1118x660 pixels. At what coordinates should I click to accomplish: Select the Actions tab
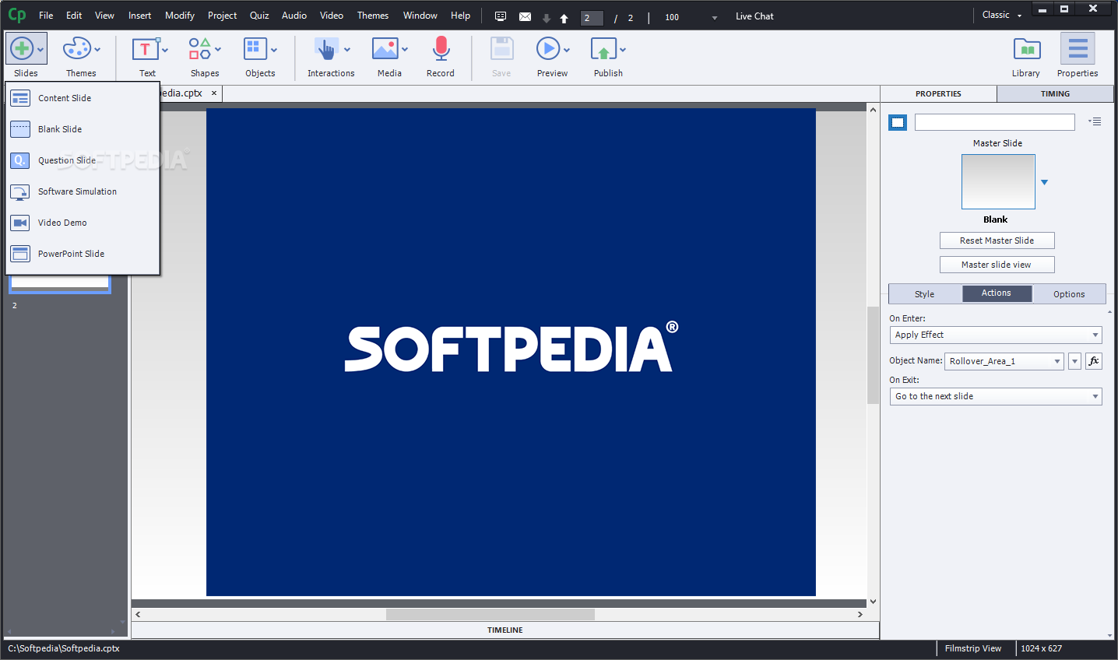[x=997, y=293]
